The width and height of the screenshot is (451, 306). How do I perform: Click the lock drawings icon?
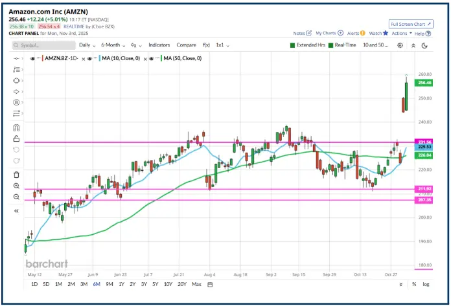16,138
